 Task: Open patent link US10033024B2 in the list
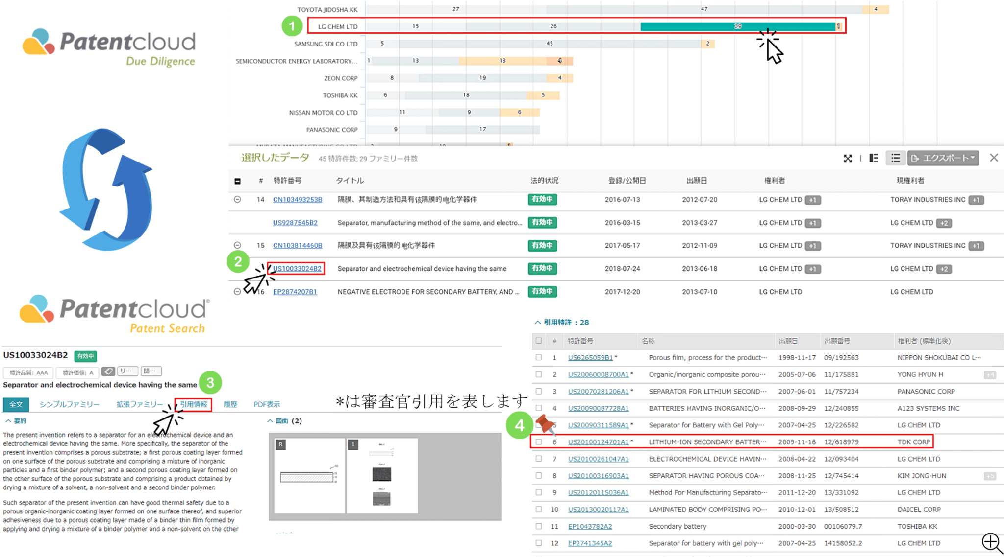tap(297, 269)
